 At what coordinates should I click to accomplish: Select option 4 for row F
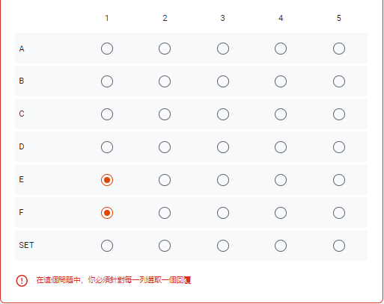[281, 213]
